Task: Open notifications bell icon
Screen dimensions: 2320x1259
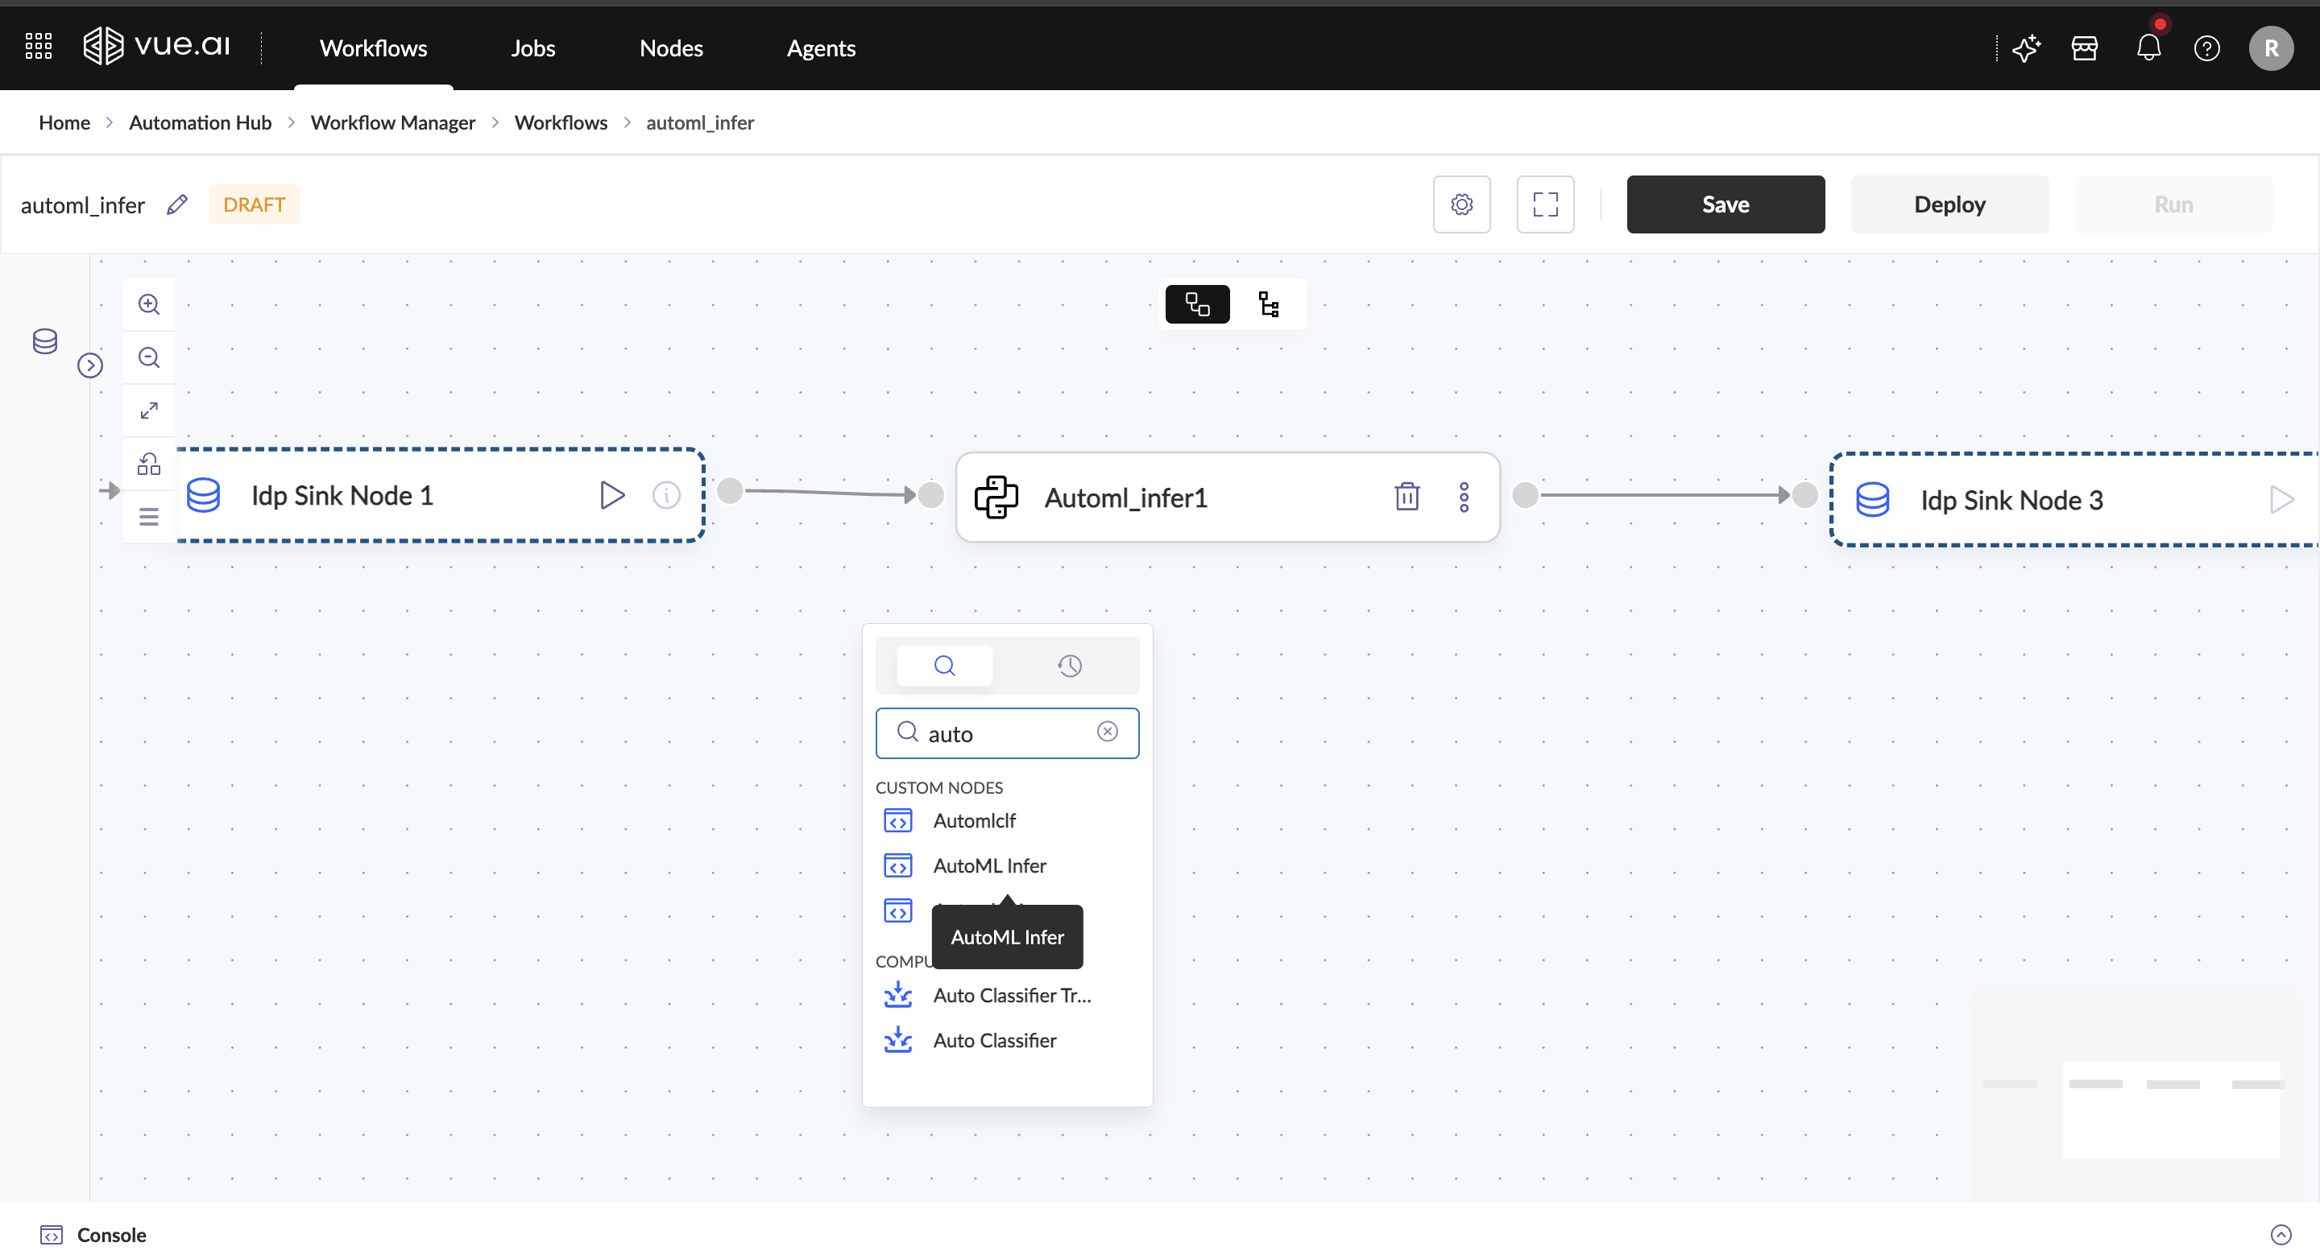Action: 2148,47
